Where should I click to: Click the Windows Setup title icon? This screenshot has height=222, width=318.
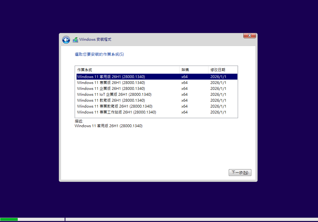click(x=75, y=40)
